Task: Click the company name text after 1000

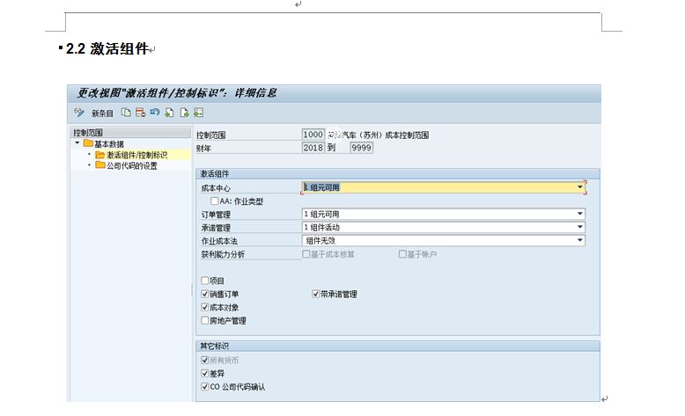Action: pos(379,135)
